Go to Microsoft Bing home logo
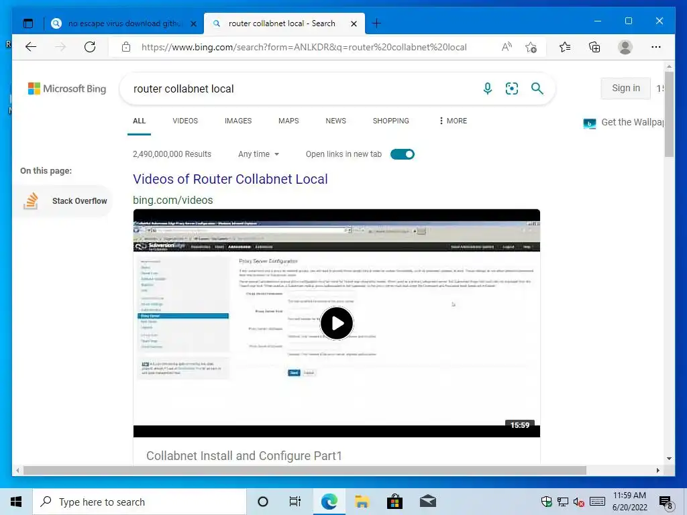 click(67, 89)
